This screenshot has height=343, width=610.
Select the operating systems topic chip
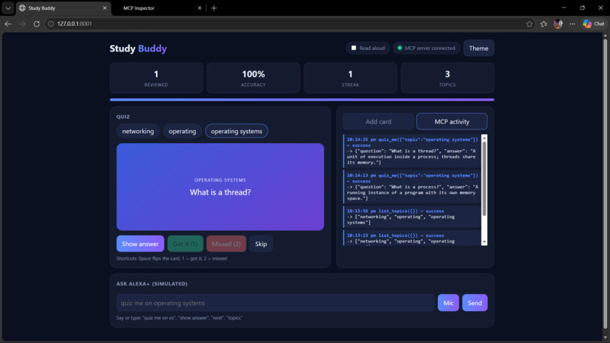click(x=237, y=131)
